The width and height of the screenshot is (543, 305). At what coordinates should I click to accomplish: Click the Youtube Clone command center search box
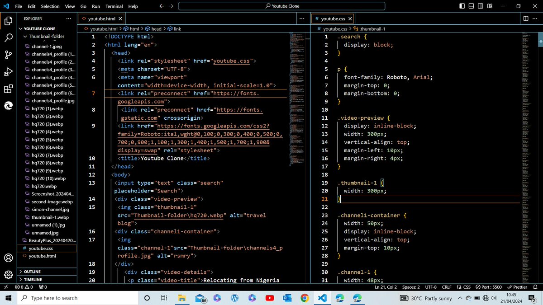(282, 6)
